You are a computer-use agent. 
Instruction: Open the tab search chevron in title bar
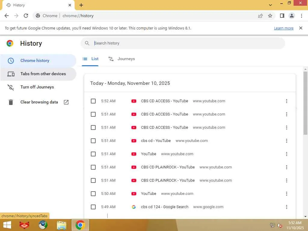270,5
